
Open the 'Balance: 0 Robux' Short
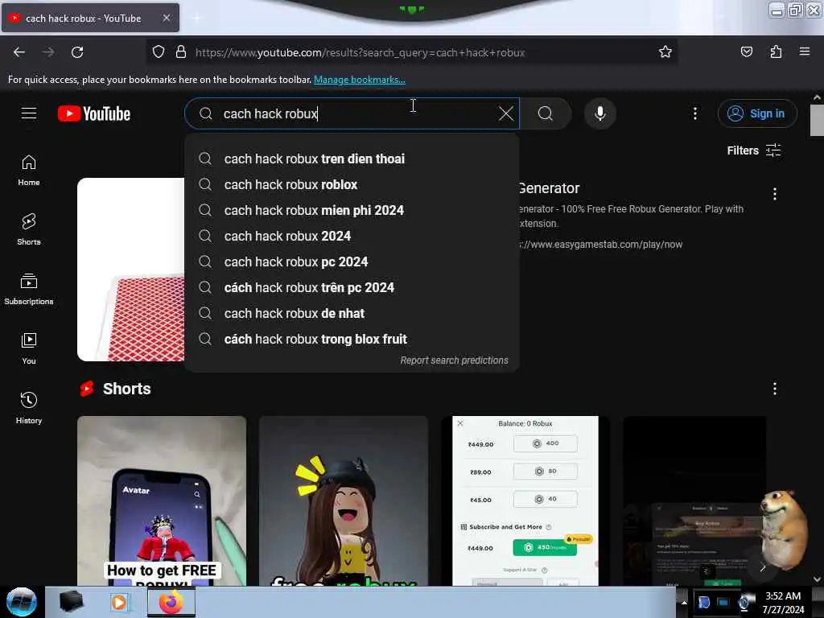coord(525,501)
